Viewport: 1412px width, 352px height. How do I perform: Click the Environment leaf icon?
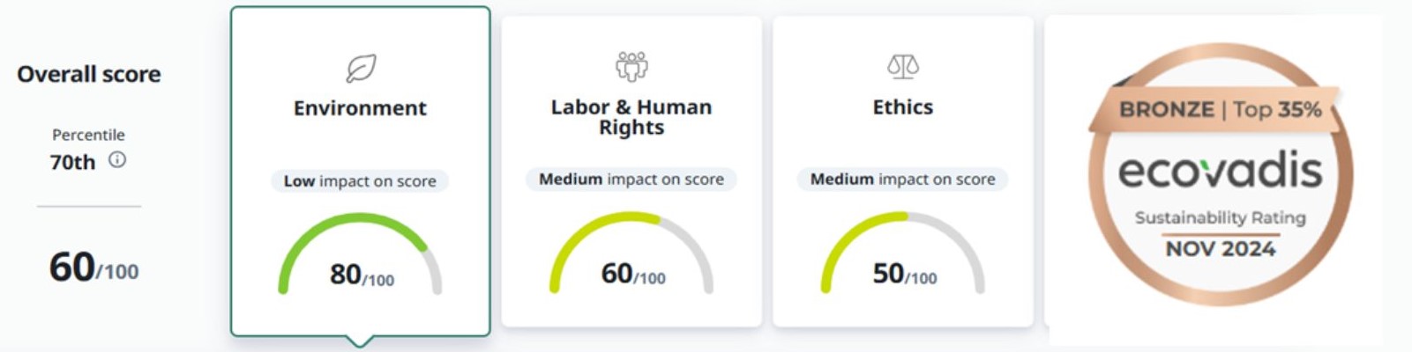pyautogui.click(x=361, y=68)
